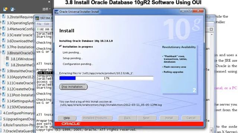Click the bookmark icon for 3.9InstalltheOracl

4,71
